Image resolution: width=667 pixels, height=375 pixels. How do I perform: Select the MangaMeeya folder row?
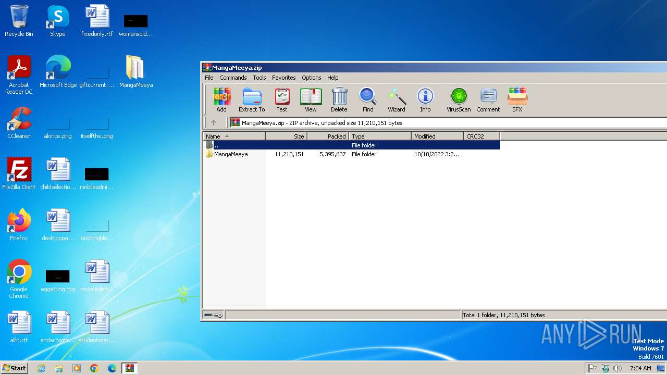coord(352,154)
